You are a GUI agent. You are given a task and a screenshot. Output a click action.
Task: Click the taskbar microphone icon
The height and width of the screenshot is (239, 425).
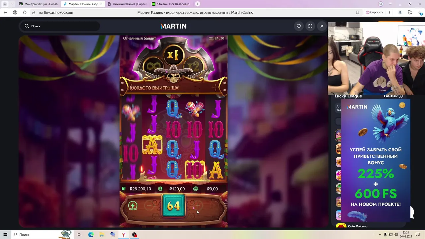(x=385, y=235)
